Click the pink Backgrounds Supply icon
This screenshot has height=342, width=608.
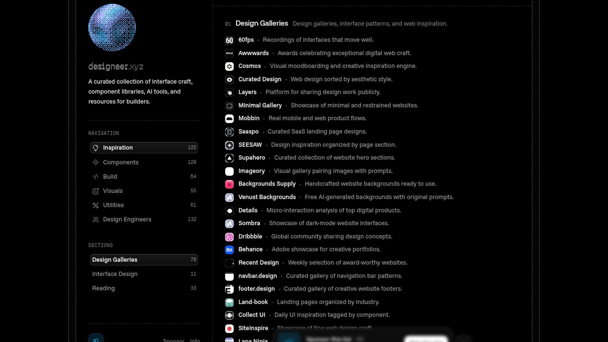click(x=229, y=184)
